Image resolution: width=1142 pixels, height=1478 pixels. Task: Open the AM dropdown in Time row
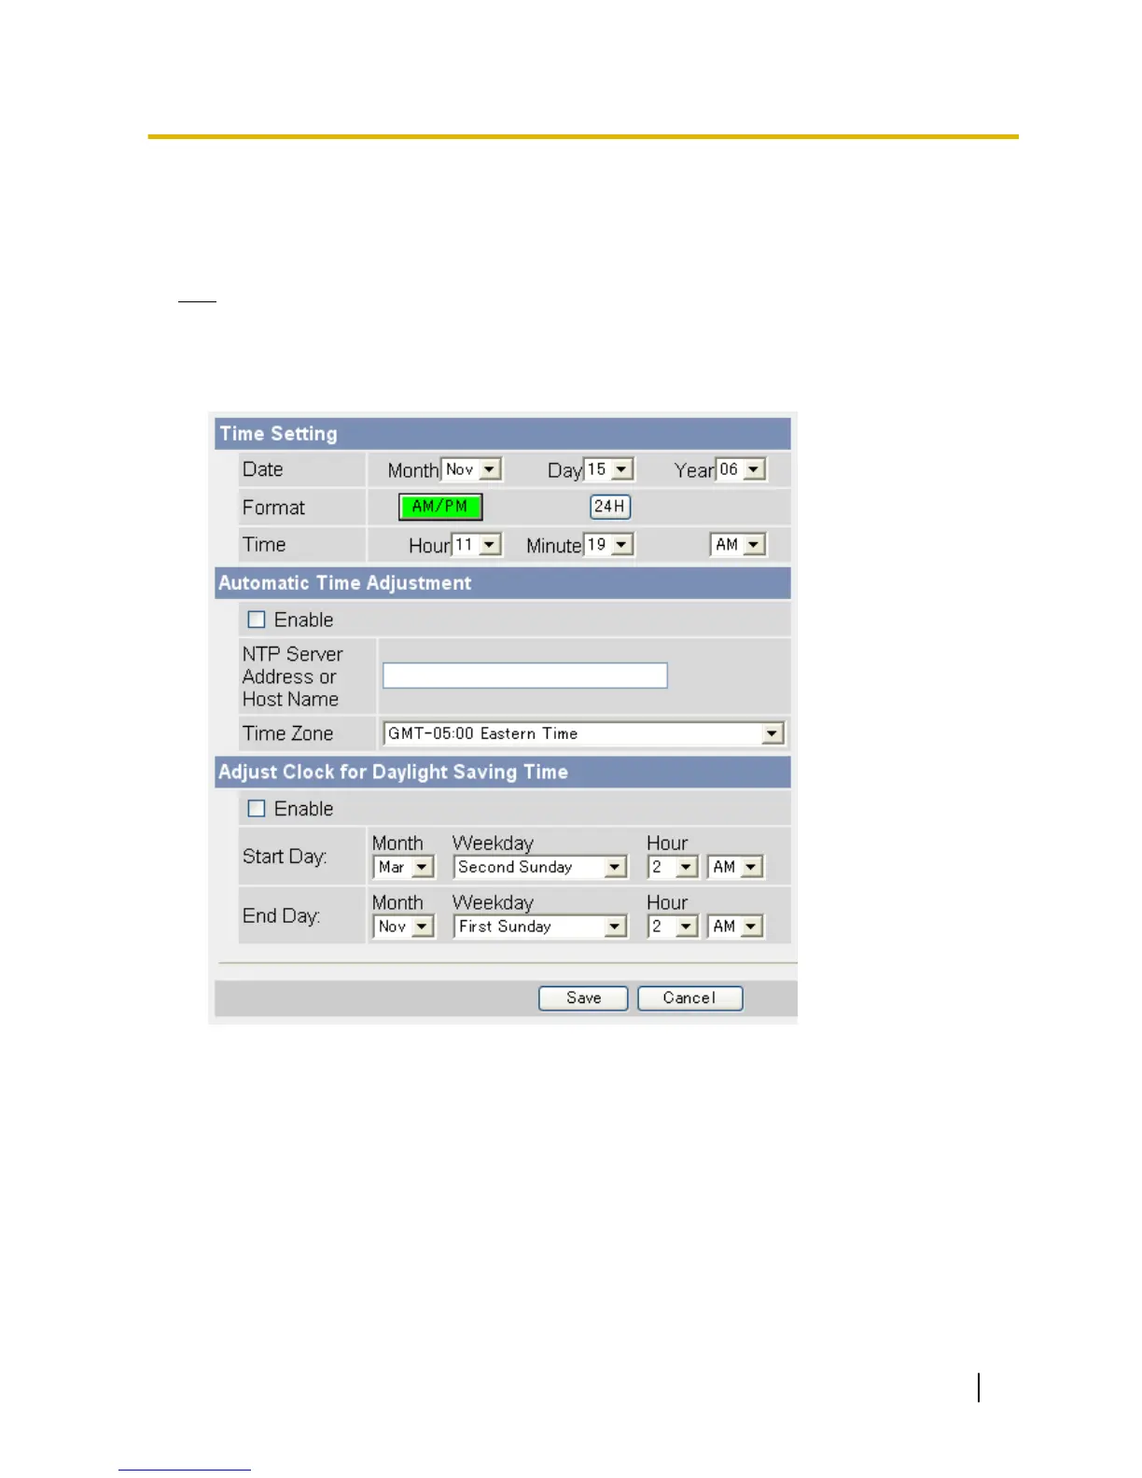(738, 544)
